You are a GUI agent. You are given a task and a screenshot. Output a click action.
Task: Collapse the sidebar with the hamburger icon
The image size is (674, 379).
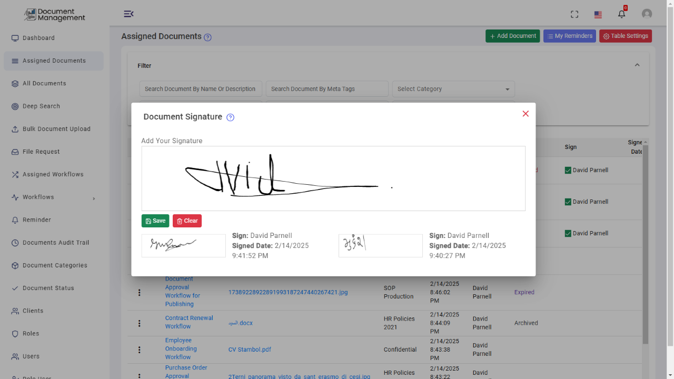pyautogui.click(x=128, y=14)
